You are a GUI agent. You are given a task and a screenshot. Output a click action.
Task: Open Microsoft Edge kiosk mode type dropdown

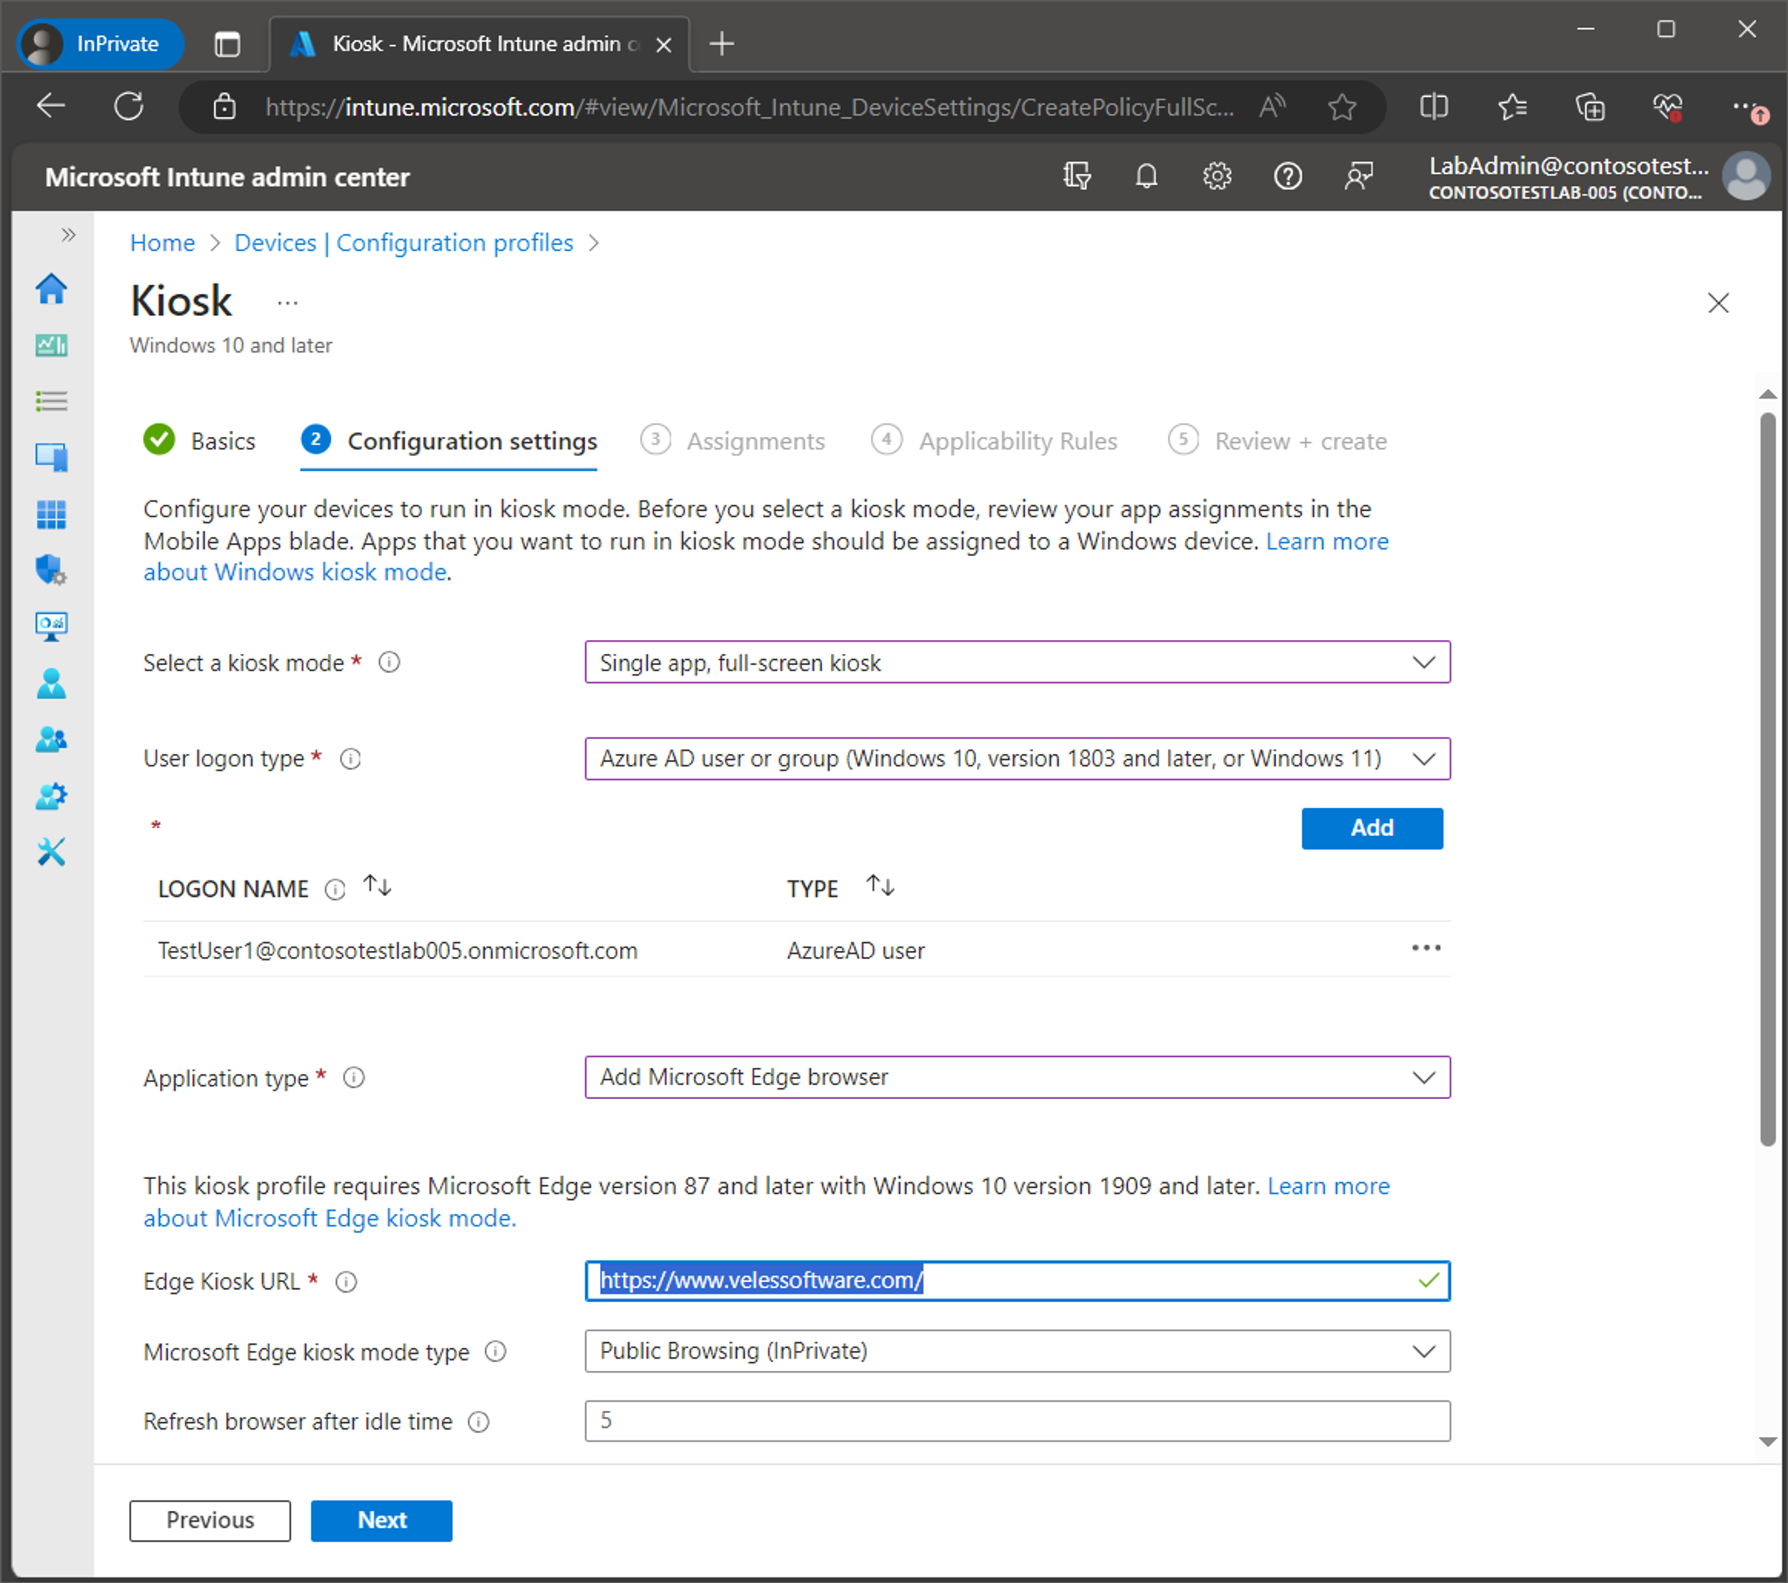pyautogui.click(x=1017, y=1351)
